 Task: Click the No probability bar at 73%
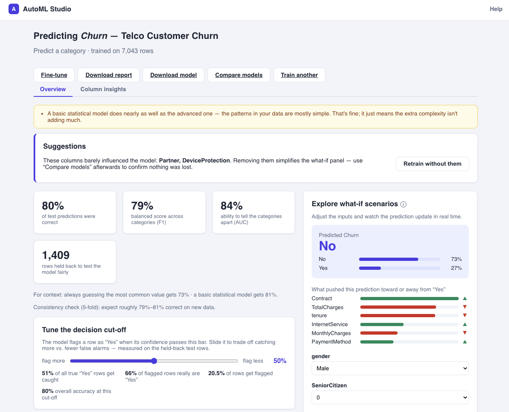[x=400, y=259]
